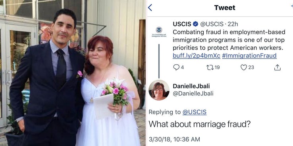The image size is (293, 146).
Task: Click the Tweet header title
Action: [x=225, y=8]
